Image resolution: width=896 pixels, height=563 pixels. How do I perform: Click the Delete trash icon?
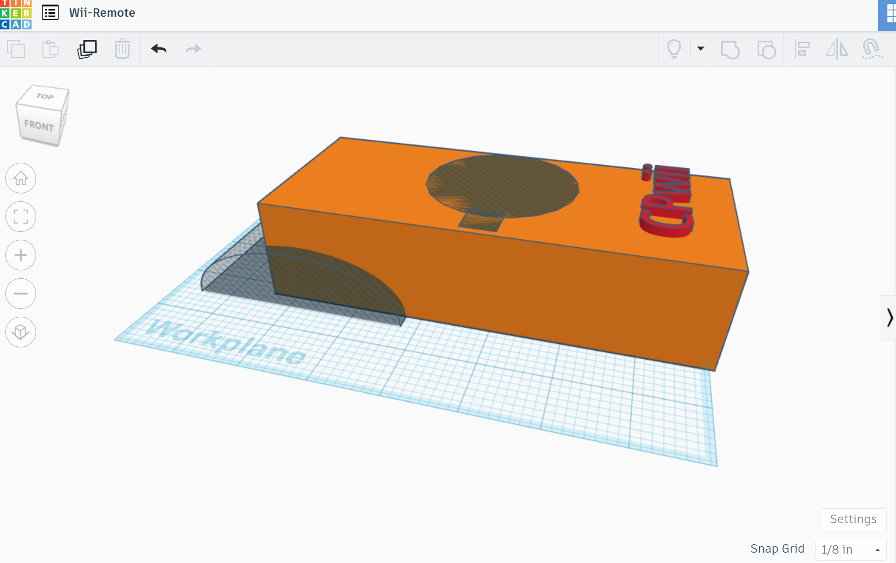pos(122,49)
